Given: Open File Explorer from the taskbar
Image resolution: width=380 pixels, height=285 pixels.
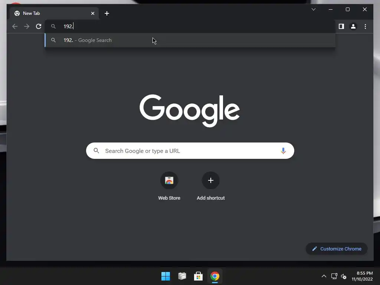Looking at the screenshot, I should point(182,276).
